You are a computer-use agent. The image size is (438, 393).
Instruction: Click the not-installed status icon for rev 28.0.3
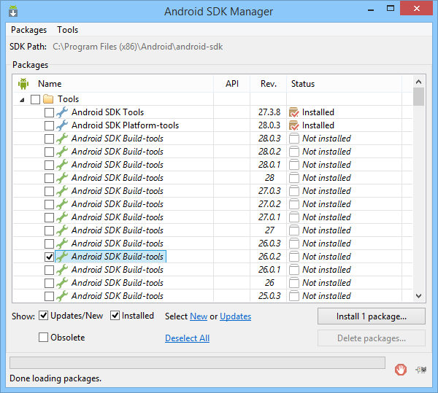pyautogui.click(x=294, y=139)
